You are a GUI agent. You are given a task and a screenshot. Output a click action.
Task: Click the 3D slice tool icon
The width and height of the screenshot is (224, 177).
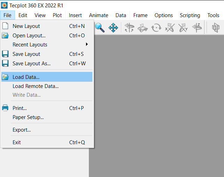pyautogui.click(x=216, y=28)
